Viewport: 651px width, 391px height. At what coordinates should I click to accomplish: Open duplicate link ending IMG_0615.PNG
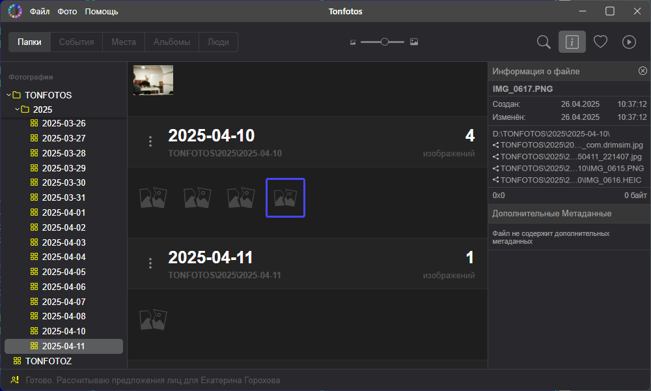pyautogui.click(x=572, y=168)
